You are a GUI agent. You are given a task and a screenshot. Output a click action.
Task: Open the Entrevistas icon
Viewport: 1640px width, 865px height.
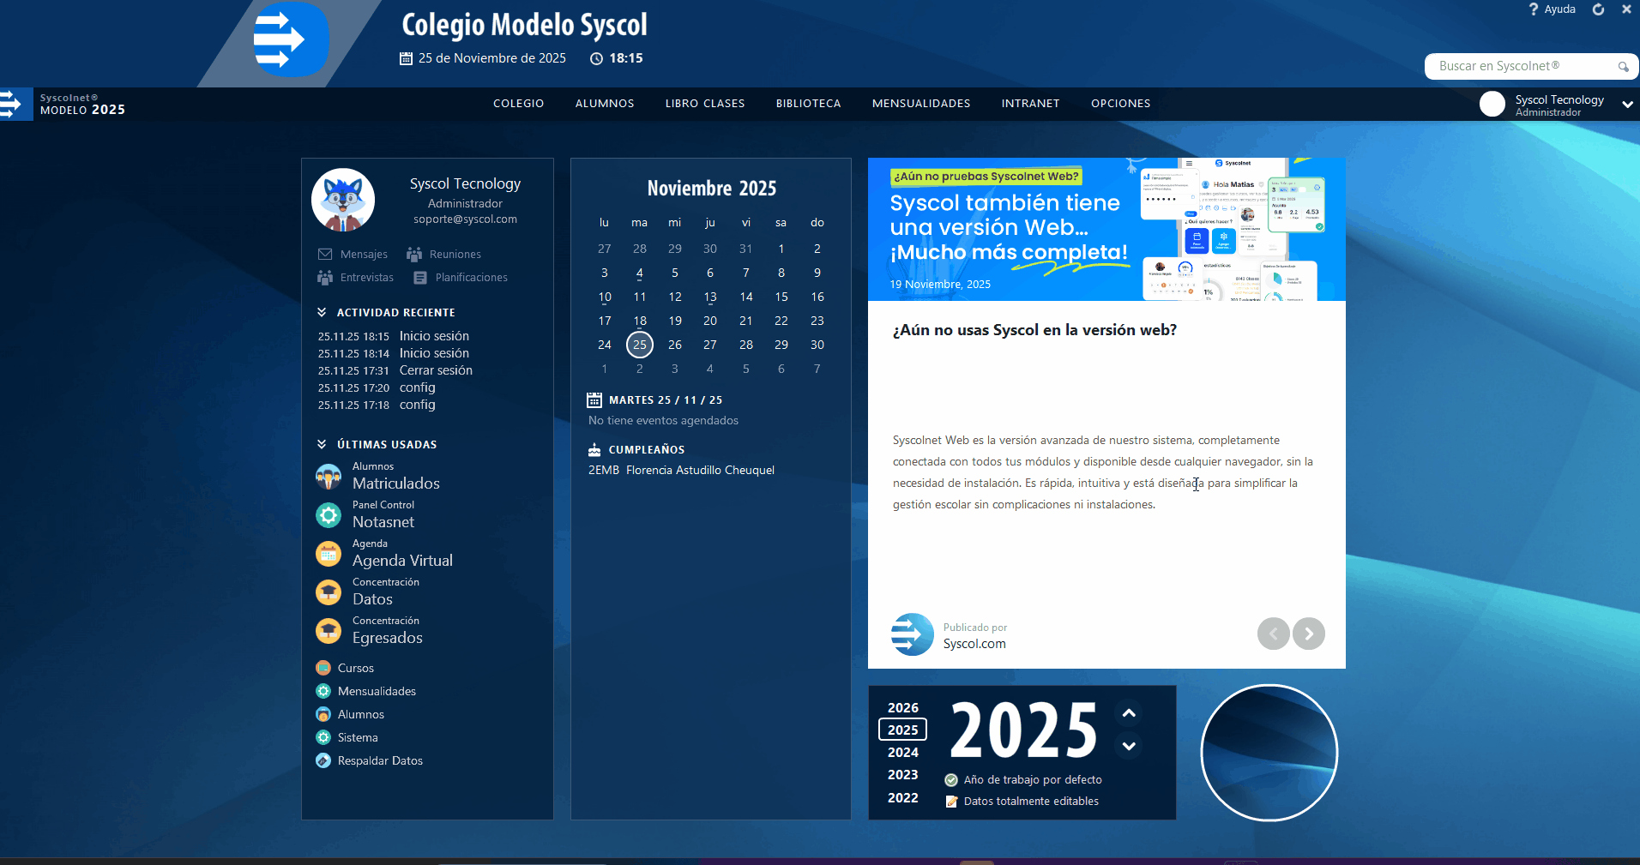tap(325, 278)
